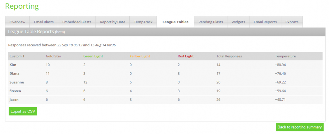Click the Export as CSV button
329x134 pixels.
23,111
